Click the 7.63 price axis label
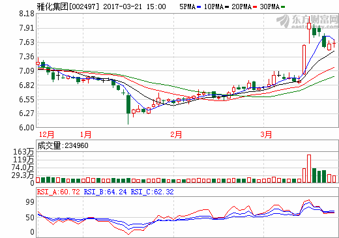The width and height of the screenshot is (339, 238). [27, 42]
